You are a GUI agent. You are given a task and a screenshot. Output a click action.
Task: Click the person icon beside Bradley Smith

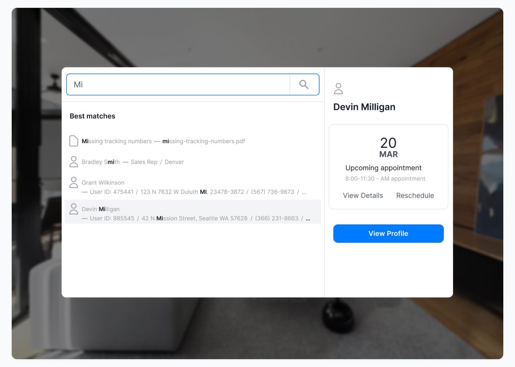point(73,162)
